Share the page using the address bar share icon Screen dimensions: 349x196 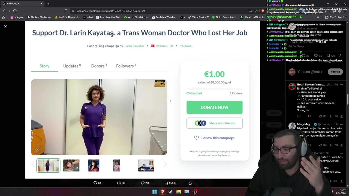tap(256, 11)
